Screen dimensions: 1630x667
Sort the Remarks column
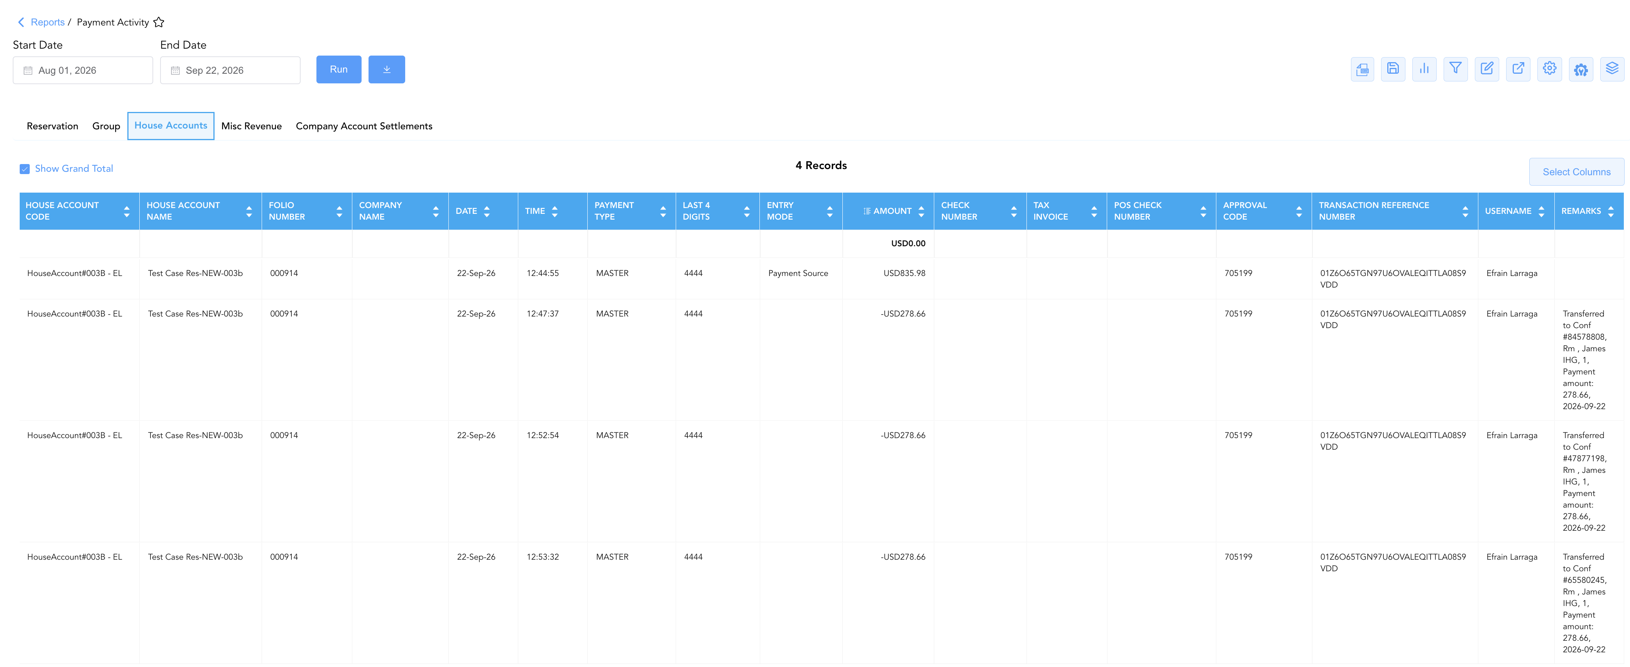coord(1610,211)
